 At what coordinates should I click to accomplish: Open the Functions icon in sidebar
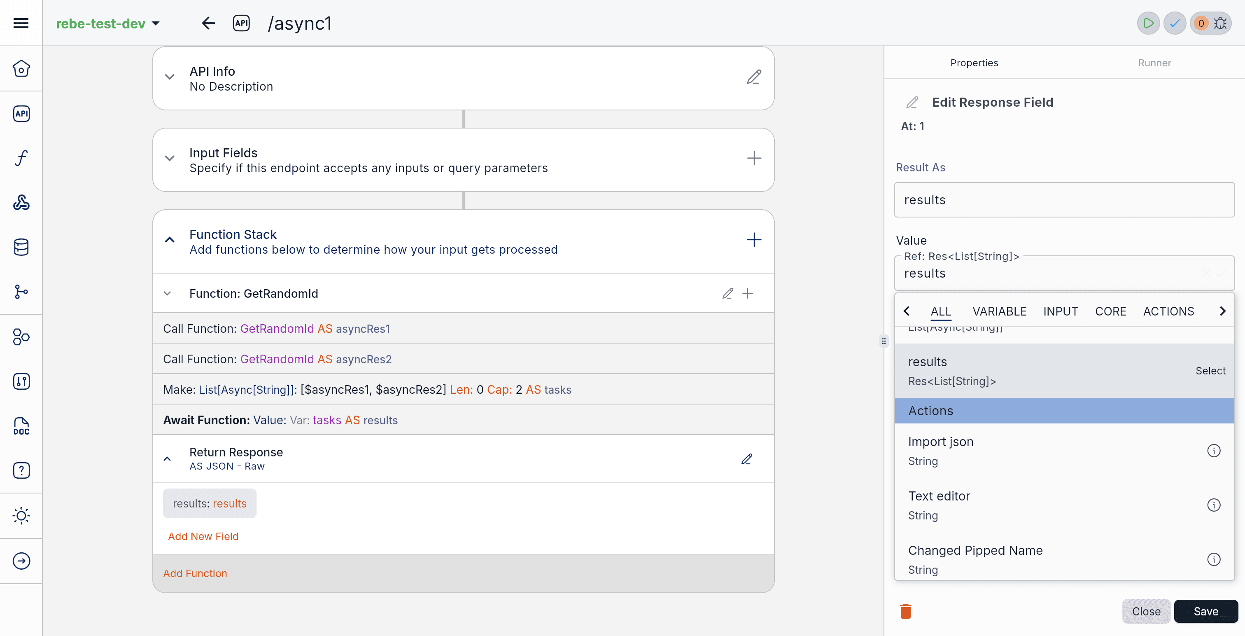(21, 158)
